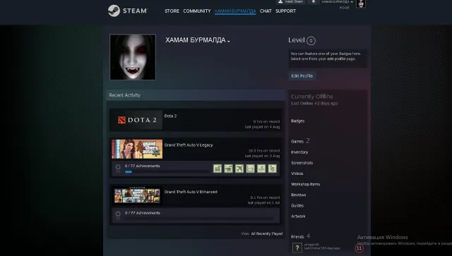Click the Grand Theft Auto V Enhanced title
The width and height of the screenshot is (452, 256).
[x=191, y=192]
